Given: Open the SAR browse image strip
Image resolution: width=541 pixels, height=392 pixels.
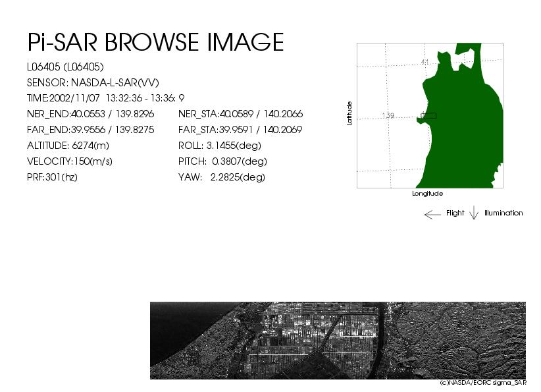Looking at the screenshot, I should [x=338, y=341].
